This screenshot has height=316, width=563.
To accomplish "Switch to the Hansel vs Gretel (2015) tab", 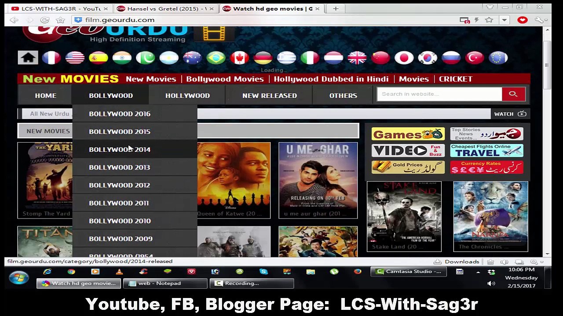I will point(165,8).
